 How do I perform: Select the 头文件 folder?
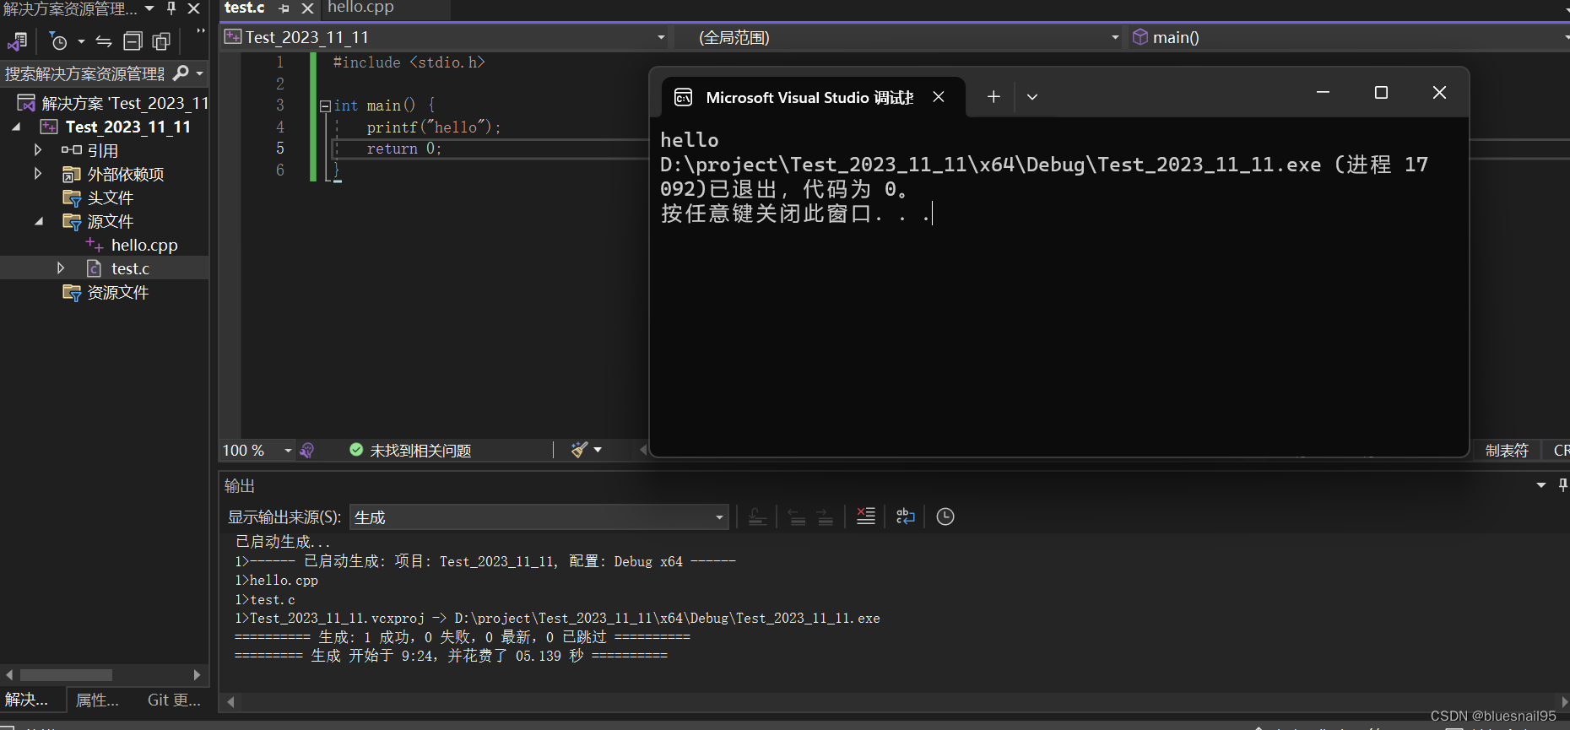(x=110, y=197)
